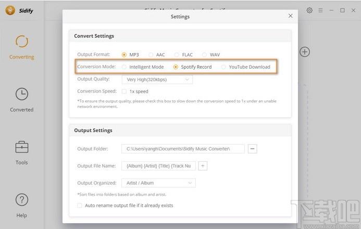Click the Sidify logo icon
Screen dimensions: 361x229
[10, 10]
